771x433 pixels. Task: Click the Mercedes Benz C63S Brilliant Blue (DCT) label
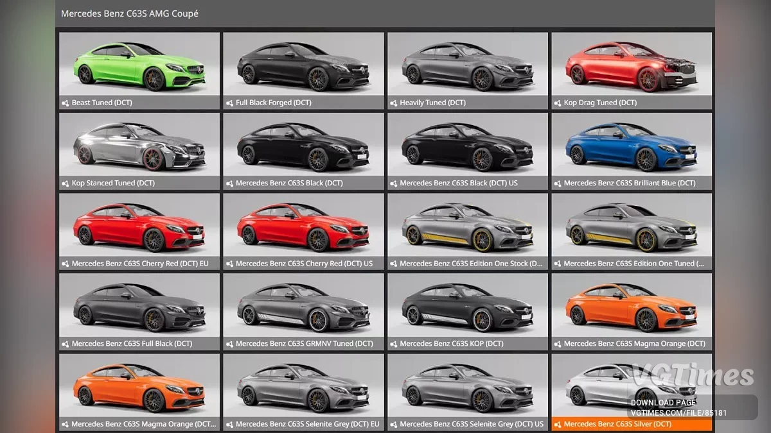tap(630, 183)
